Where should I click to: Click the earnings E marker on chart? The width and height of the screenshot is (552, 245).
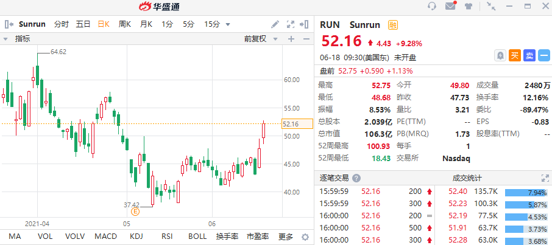click(135, 212)
